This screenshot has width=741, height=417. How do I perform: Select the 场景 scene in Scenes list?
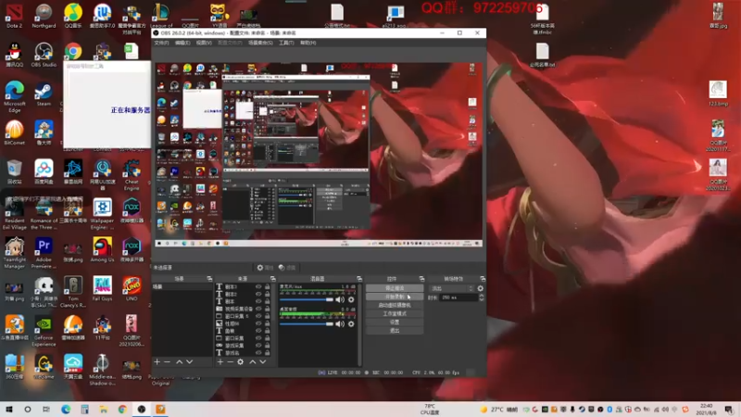(x=182, y=286)
